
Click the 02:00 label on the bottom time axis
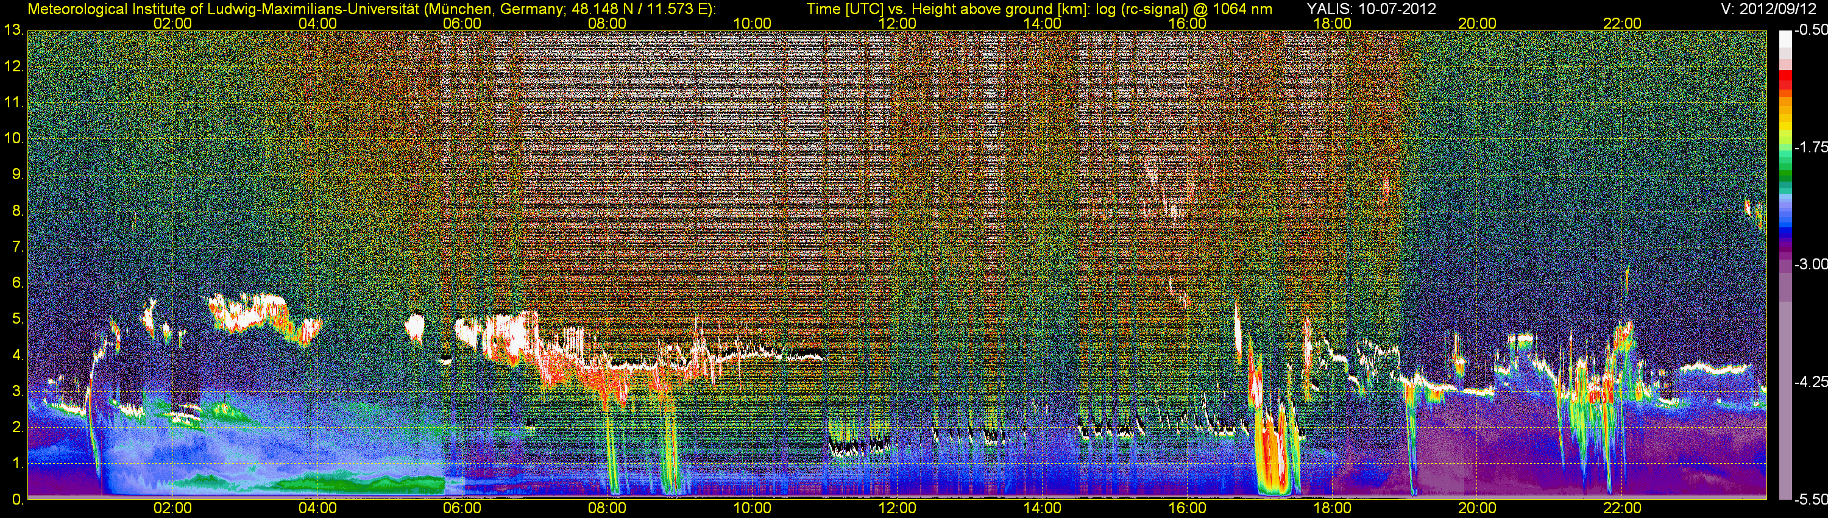[x=172, y=509]
